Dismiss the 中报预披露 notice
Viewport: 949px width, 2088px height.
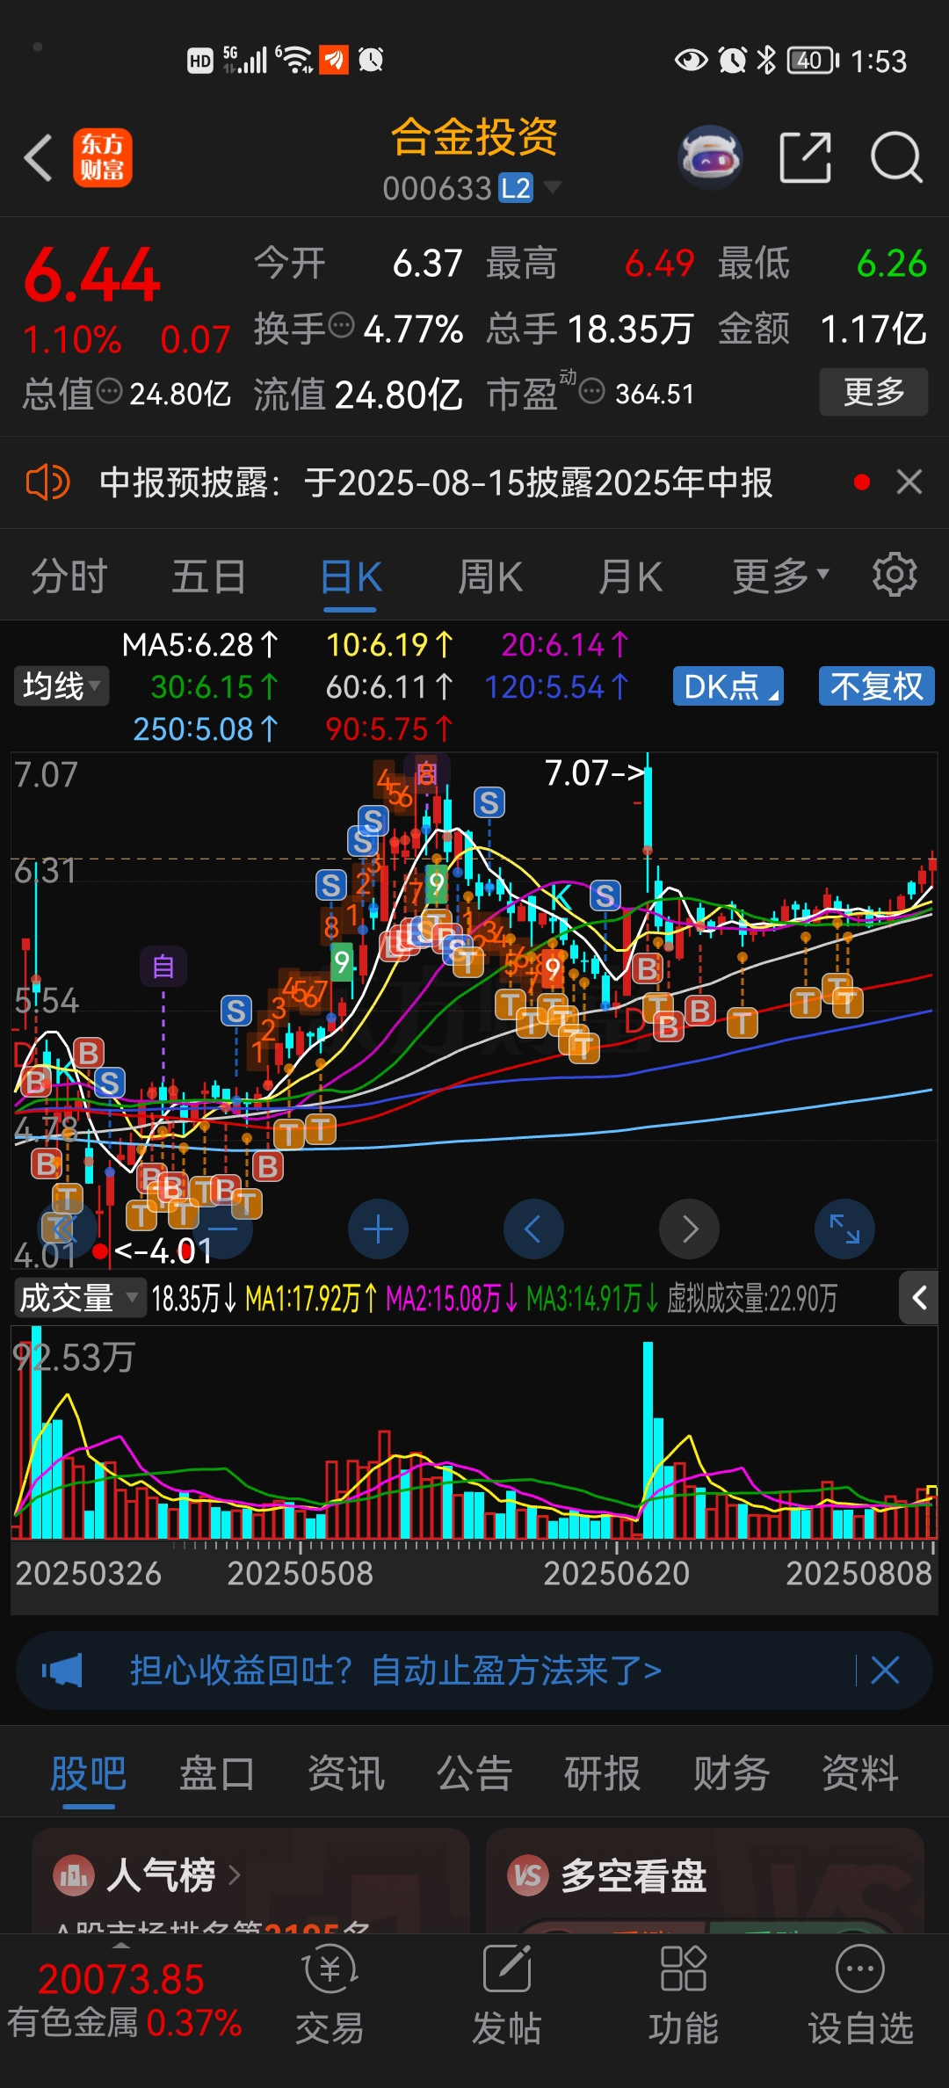coord(909,482)
